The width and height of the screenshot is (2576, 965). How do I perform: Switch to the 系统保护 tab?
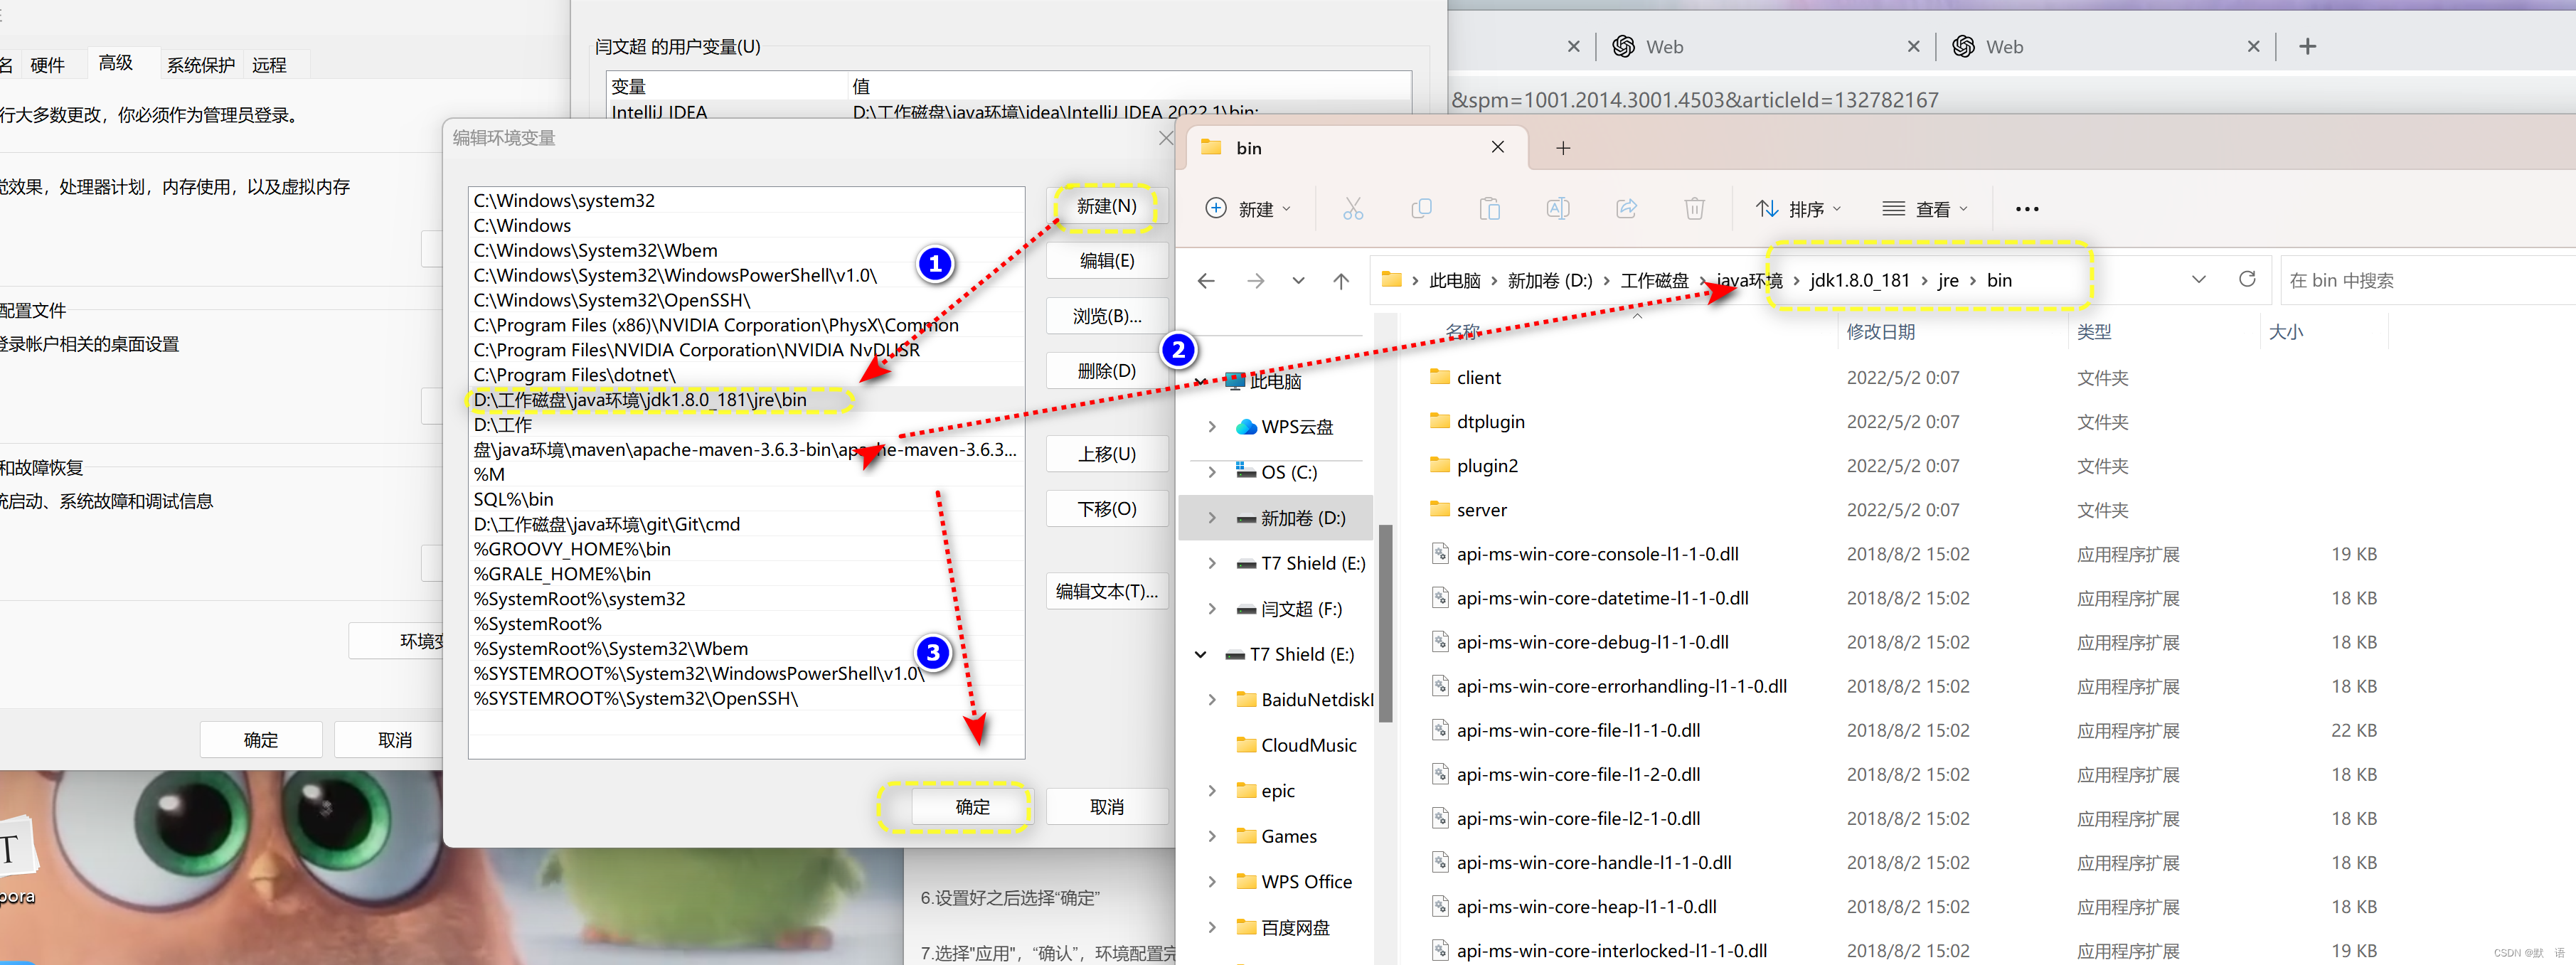click(x=200, y=65)
